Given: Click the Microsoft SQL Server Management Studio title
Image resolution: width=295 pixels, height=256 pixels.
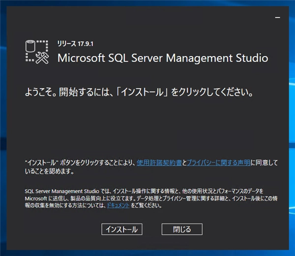Looking at the screenshot, I should 163,58.
